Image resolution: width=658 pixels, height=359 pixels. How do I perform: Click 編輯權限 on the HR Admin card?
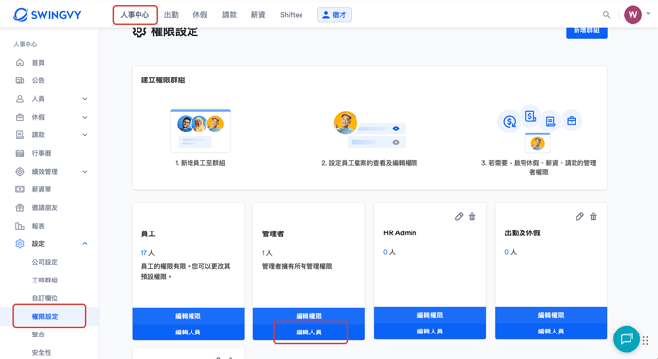430,315
